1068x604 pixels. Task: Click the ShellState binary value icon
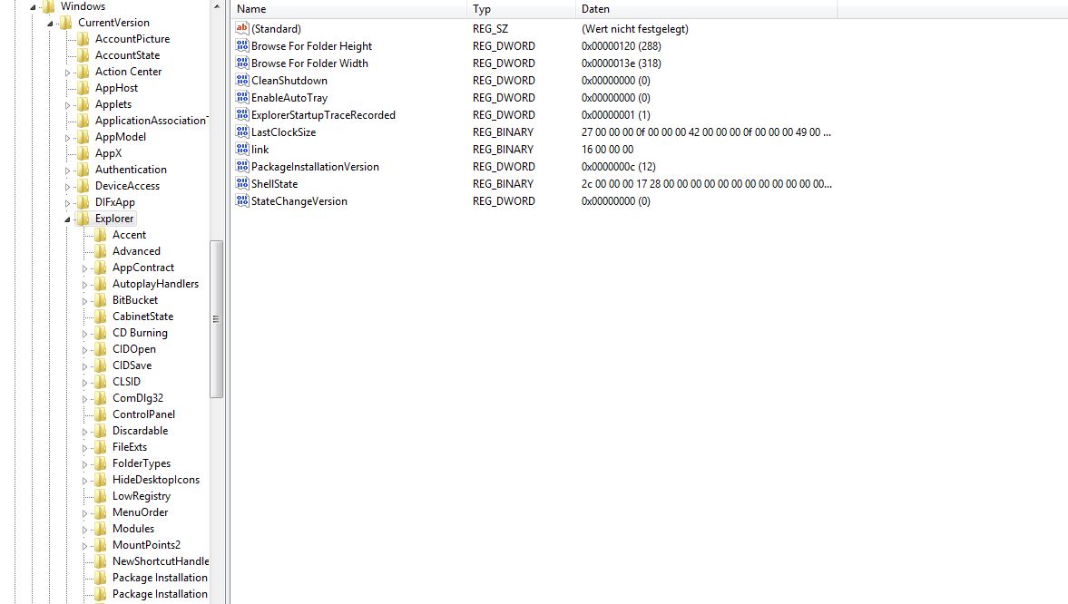point(241,183)
